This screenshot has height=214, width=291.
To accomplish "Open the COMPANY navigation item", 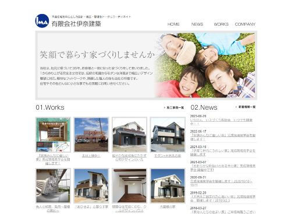I will click(245, 24).
